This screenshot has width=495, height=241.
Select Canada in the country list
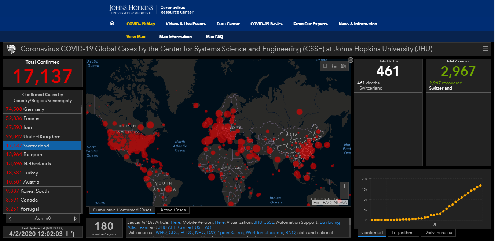point(42,200)
